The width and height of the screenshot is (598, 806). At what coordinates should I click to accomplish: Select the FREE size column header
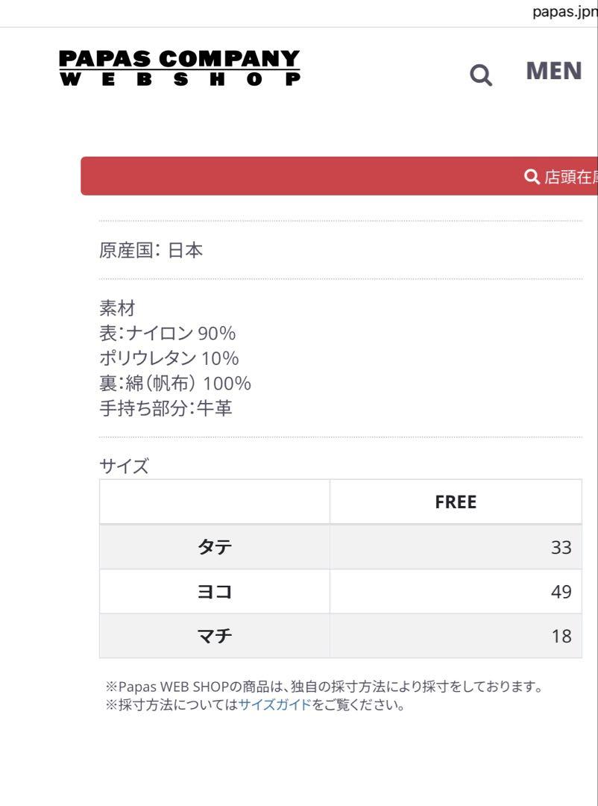click(x=456, y=502)
